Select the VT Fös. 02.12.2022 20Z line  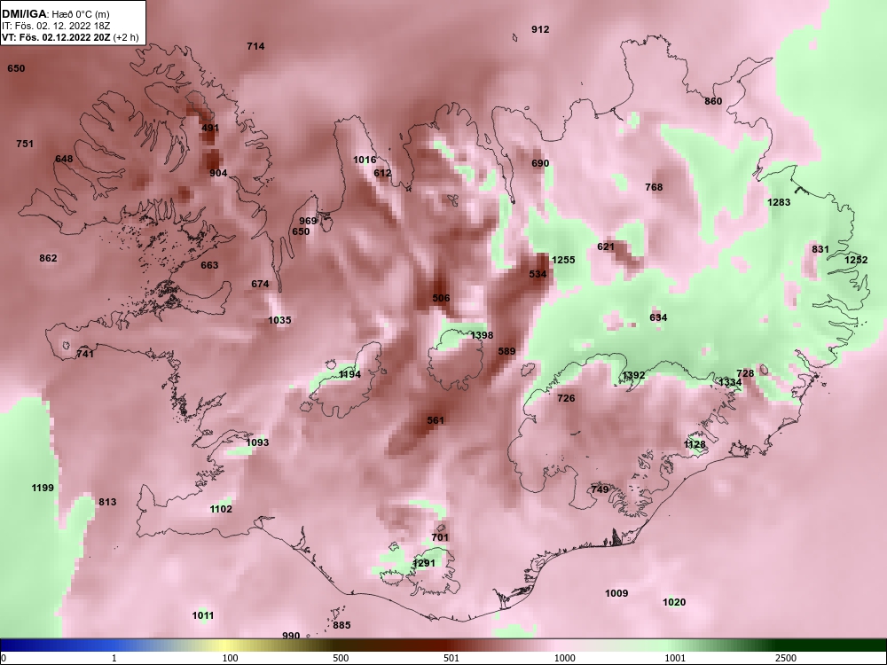69,37
